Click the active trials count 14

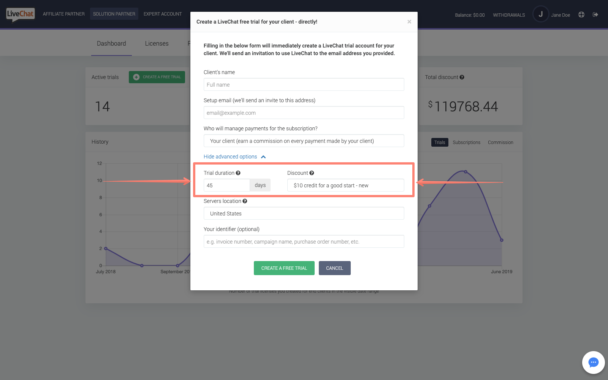tap(102, 106)
